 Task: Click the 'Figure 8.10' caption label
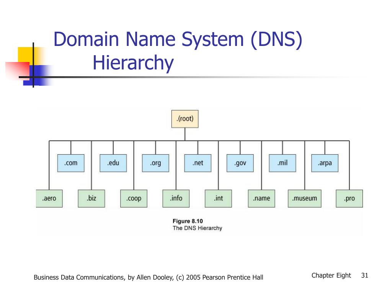pyautogui.click(x=188, y=221)
